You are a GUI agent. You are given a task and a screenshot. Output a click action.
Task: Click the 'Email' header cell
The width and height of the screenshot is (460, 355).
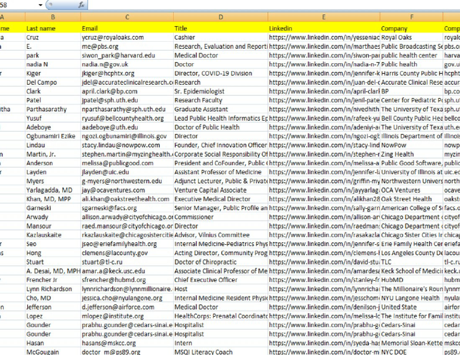(127, 28)
